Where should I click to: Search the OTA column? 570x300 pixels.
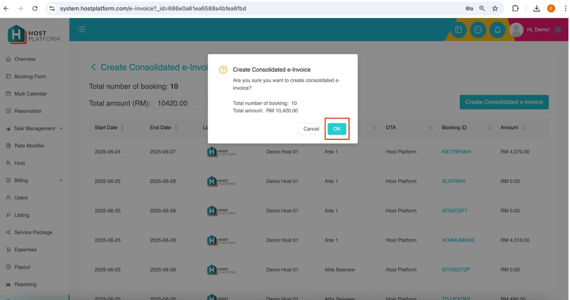click(x=431, y=128)
